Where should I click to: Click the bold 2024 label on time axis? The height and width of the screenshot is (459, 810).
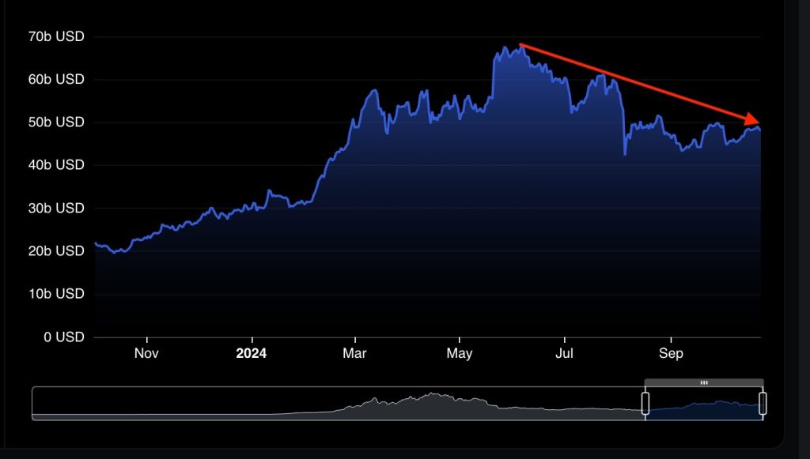coord(252,353)
